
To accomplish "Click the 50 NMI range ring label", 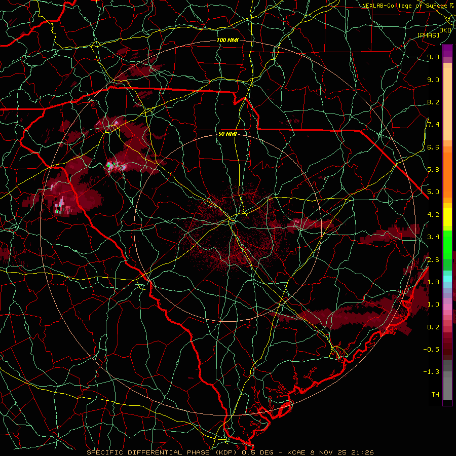I will pyautogui.click(x=227, y=134).
